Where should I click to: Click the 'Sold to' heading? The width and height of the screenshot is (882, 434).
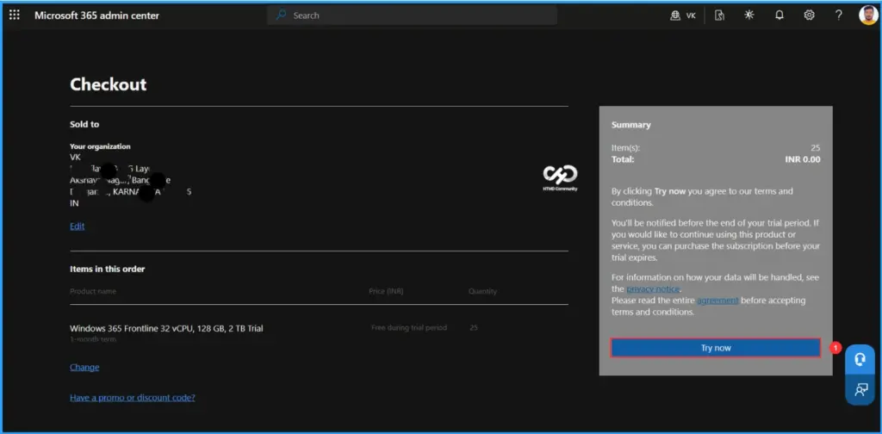84,124
